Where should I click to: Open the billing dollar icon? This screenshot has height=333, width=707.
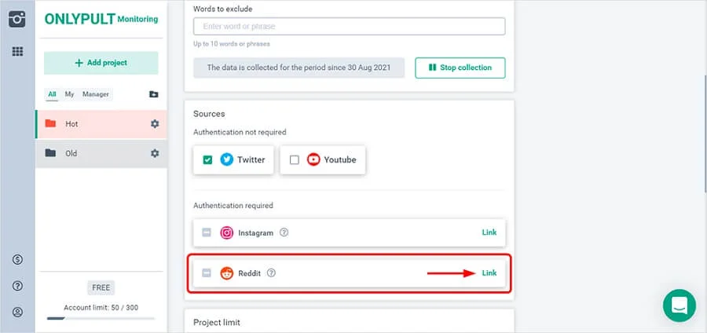tap(17, 260)
